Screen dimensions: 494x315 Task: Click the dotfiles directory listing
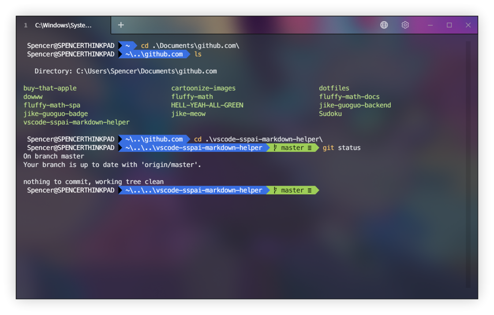tap(334, 88)
